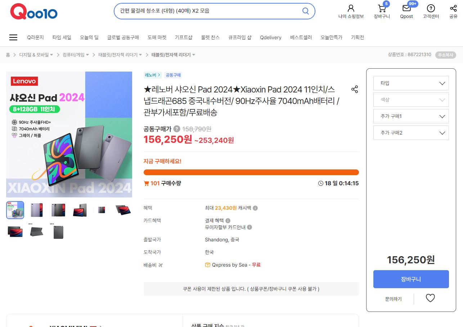Select the second thumbnail, purple tablet
The width and height of the screenshot is (463, 327).
[37, 210]
